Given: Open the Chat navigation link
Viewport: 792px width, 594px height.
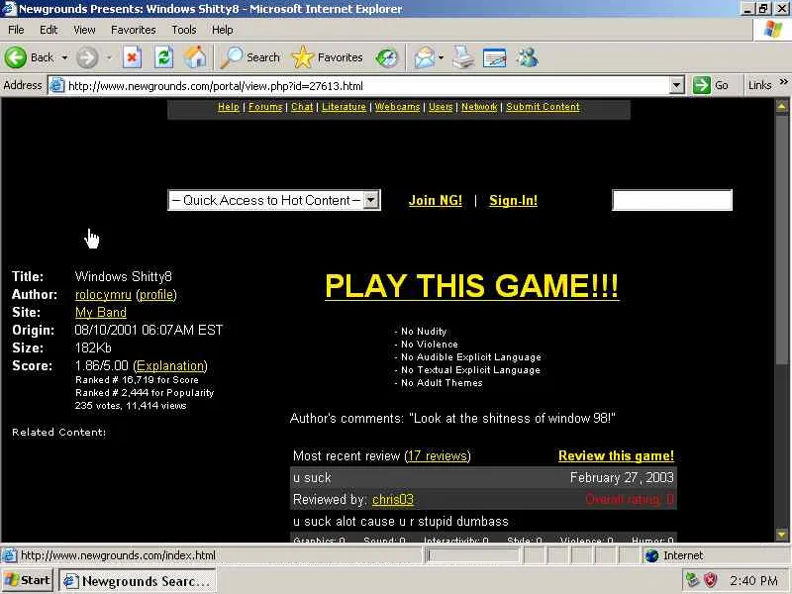Looking at the screenshot, I should tap(302, 107).
